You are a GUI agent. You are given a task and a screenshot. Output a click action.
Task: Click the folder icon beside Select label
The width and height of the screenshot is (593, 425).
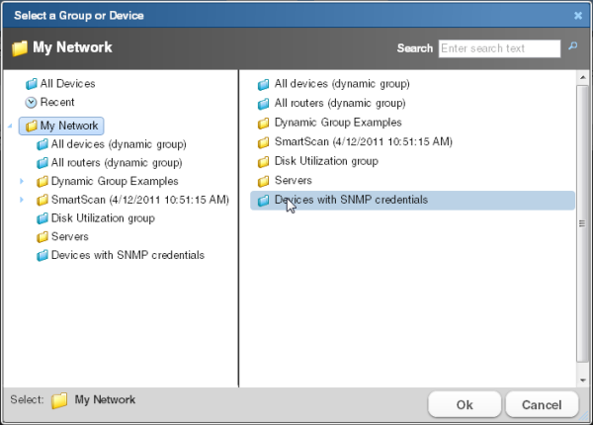pos(59,400)
